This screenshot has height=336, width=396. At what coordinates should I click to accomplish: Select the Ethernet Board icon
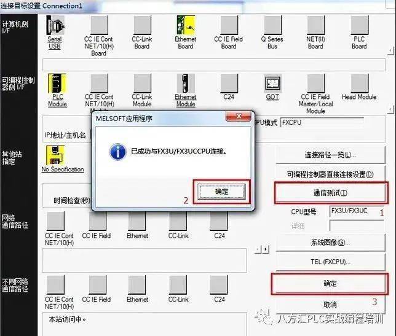(186, 25)
